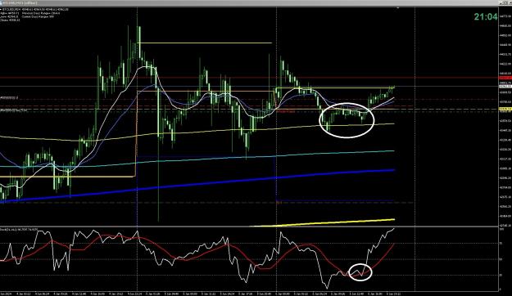Restore the chart window size
This screenshot has width=512, height=296.
pyautogui.click(x=505, y=3)
